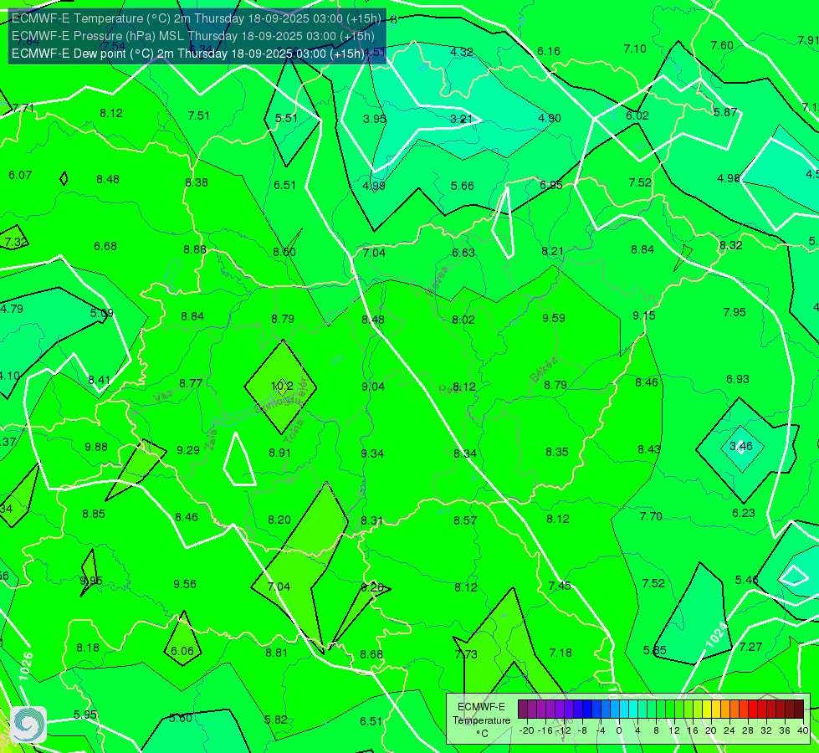Click the dark red 40 legend color swatch
The height and width of the screenshot is (753, 819).
tap(799, 709)
